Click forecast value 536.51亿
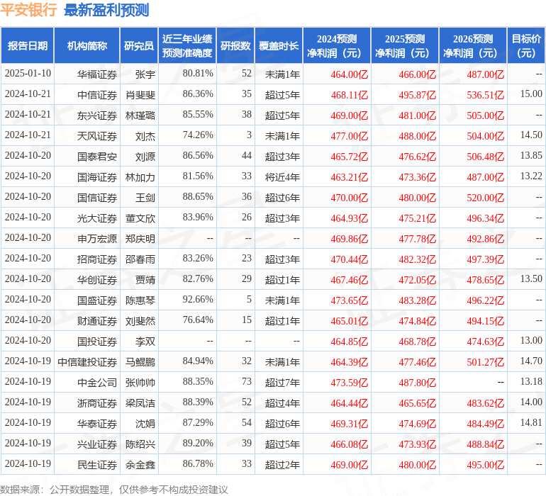546x496 pixels. point(486,95)
